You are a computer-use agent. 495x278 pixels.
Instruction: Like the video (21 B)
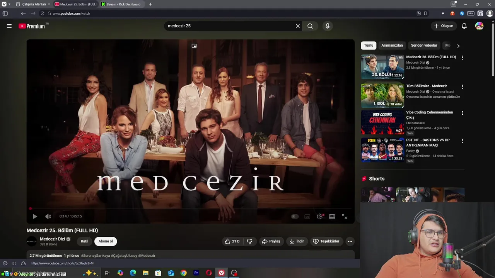[232, 241]
